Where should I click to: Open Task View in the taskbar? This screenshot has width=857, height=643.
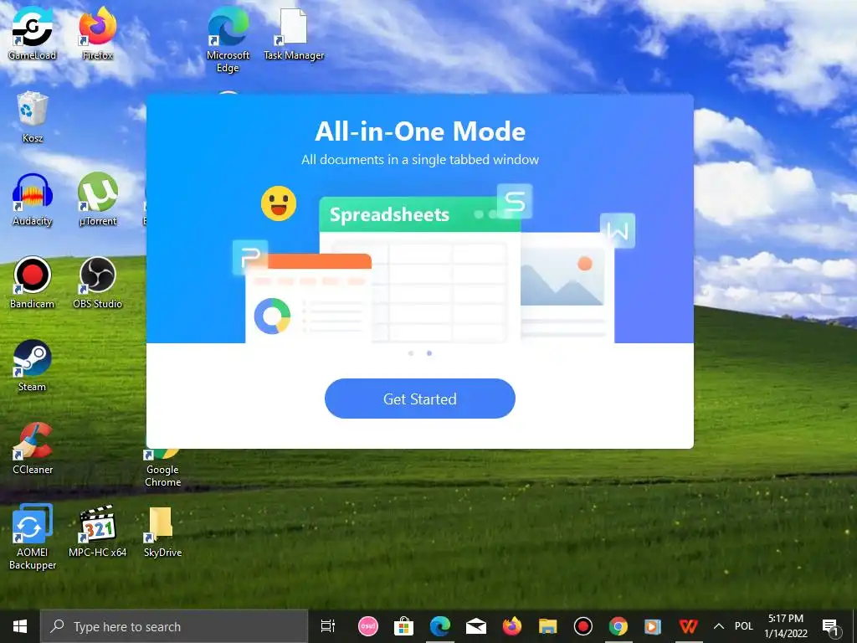pyautogui.click(x=328, y=626)
